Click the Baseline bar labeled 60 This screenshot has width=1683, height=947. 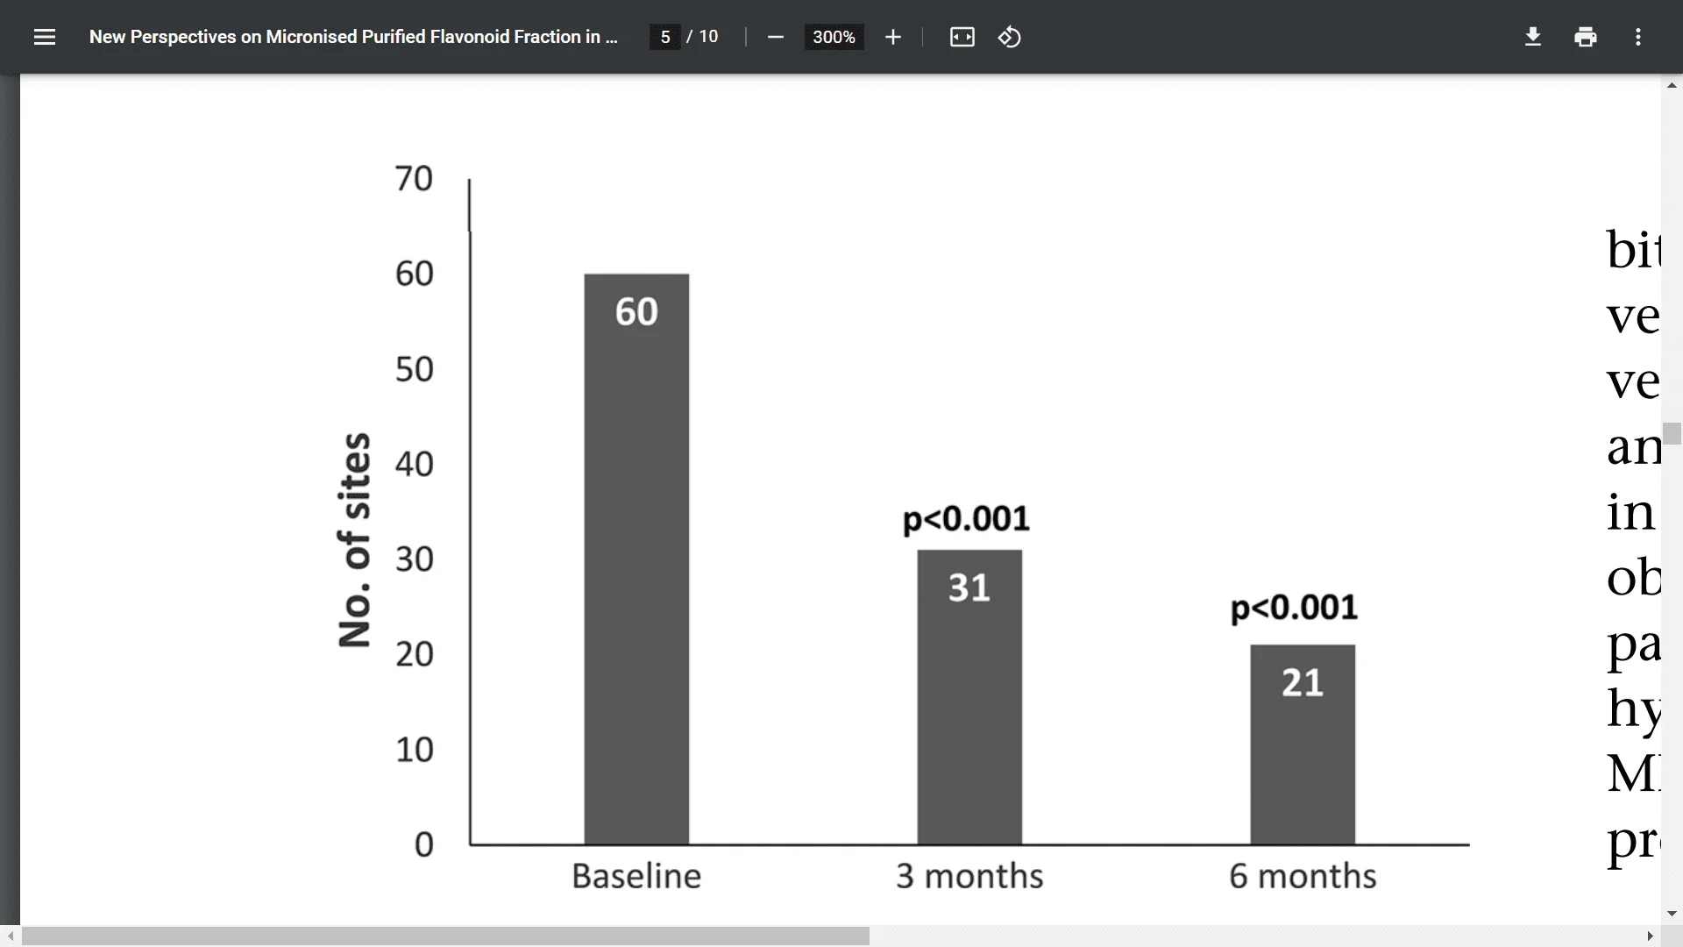636,559
